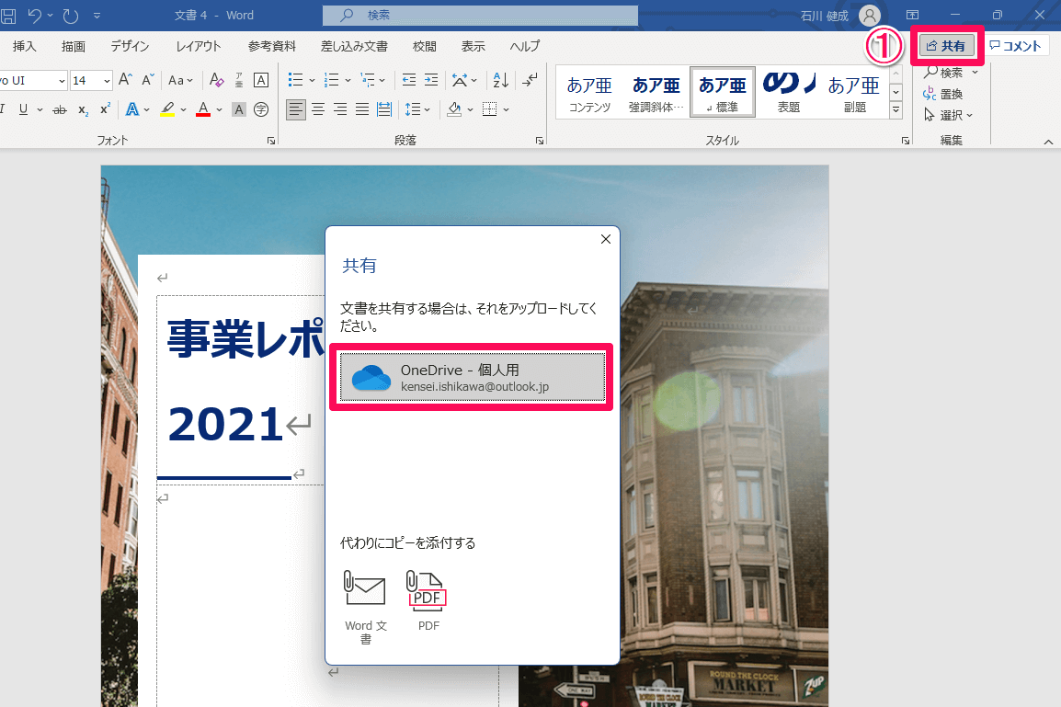Viewport: 1061px width, 707px height.
Task: Center-align the selected paragraph
Action: pyautogui.click(x=318, y=109)
